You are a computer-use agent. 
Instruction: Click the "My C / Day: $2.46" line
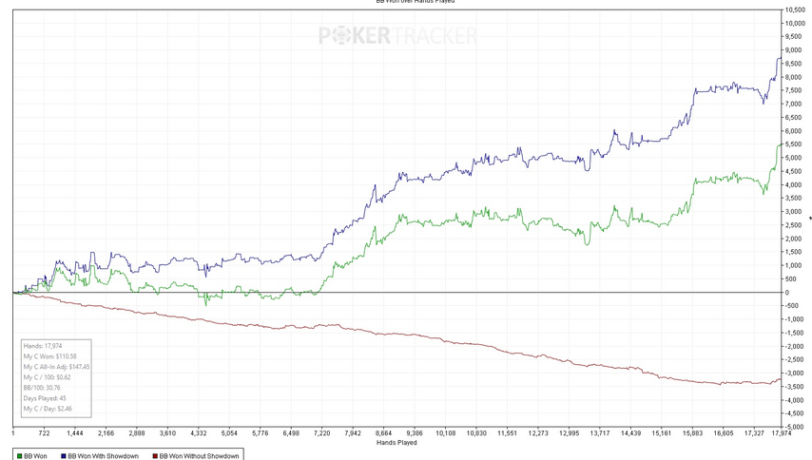(x=48, y=409)
